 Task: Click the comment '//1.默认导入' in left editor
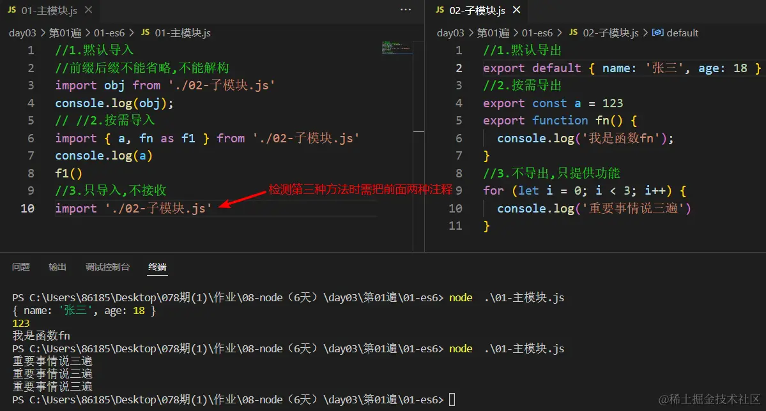click(x=95, y=50)
